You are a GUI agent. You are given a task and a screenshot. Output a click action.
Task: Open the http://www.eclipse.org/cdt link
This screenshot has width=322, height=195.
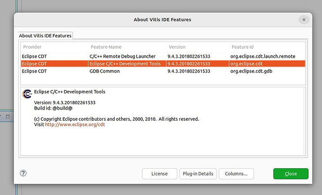click(75, 125)
